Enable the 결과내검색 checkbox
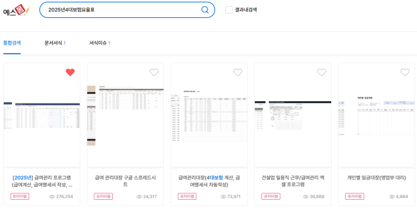417x216 pixels. click(x=229, y=10)
